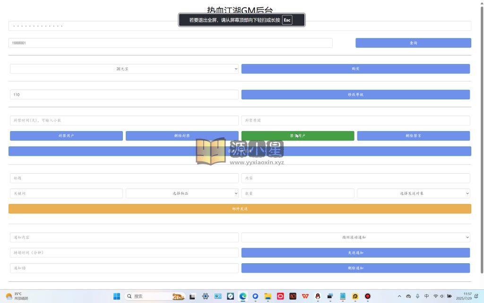484x303 pixels.
Task: Click the settings gear icon in taskbar
Action: click(x=205, y=296)
